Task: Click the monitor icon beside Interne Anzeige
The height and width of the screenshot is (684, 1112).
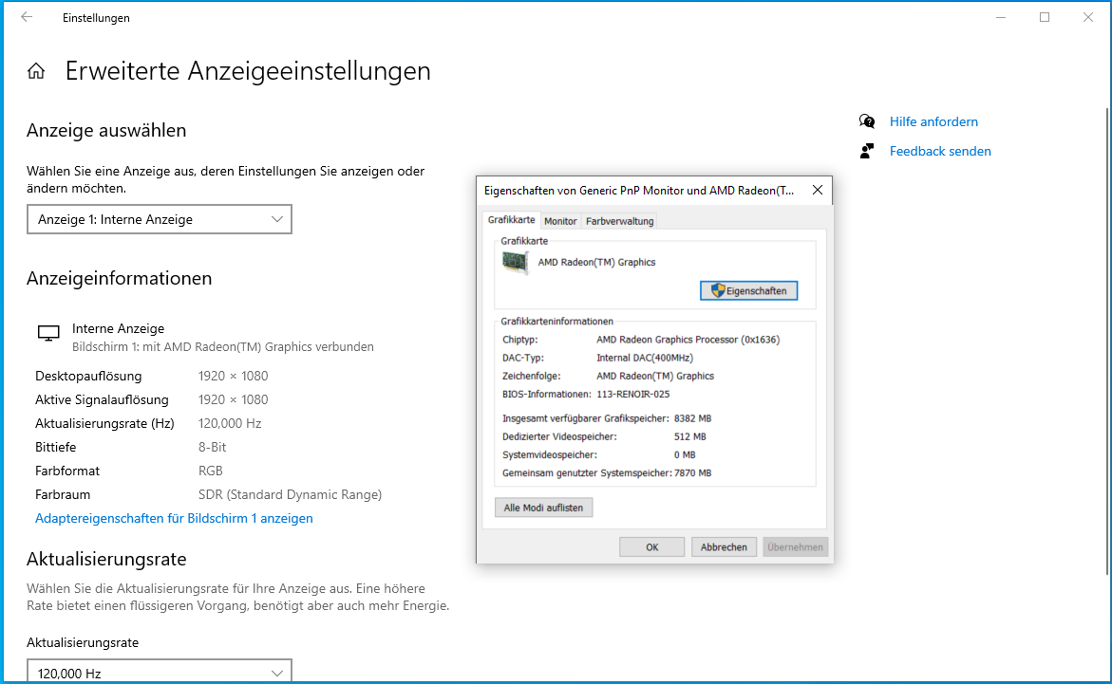Action: pos(48,333)
